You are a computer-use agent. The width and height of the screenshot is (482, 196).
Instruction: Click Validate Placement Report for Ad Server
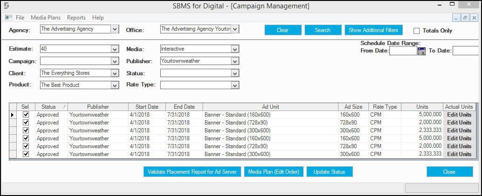tap(192, 172)
